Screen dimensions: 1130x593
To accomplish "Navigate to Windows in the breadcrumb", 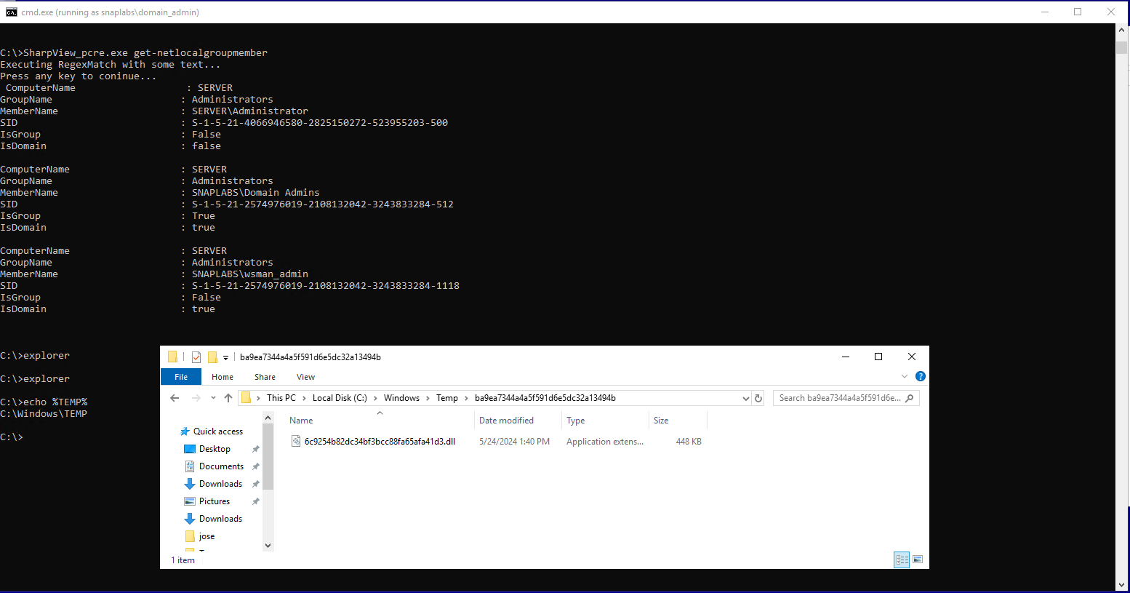I will (x=401, y=398).
